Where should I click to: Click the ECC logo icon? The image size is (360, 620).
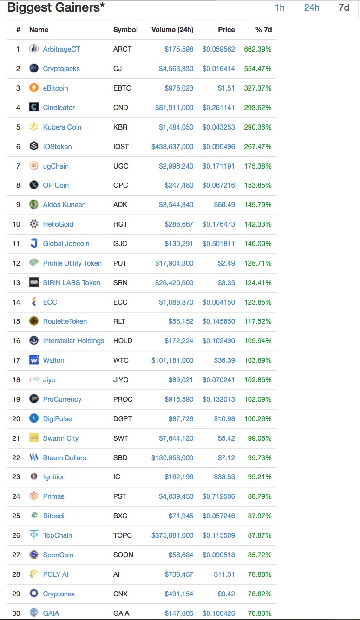[34, 302]
